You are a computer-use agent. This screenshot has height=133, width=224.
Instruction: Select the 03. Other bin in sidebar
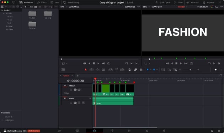[x=10, y=29]
